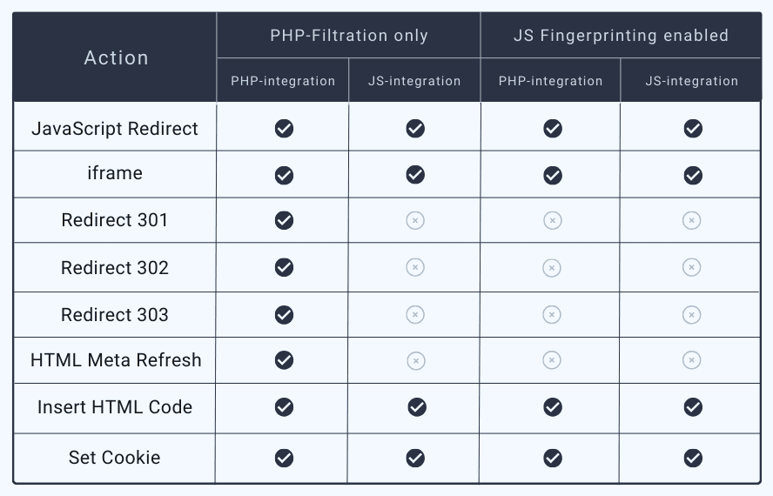Select the JS Fingerprinting enabled header
The height and width of the screenshot is (496, 773).
click(621, 36)
